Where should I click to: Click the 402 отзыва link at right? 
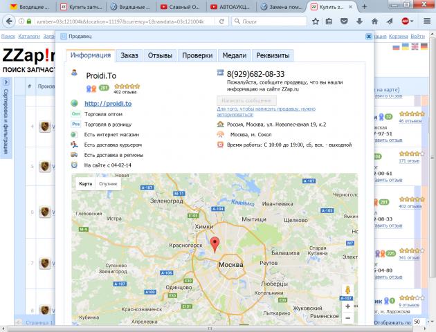click(410, 206)
